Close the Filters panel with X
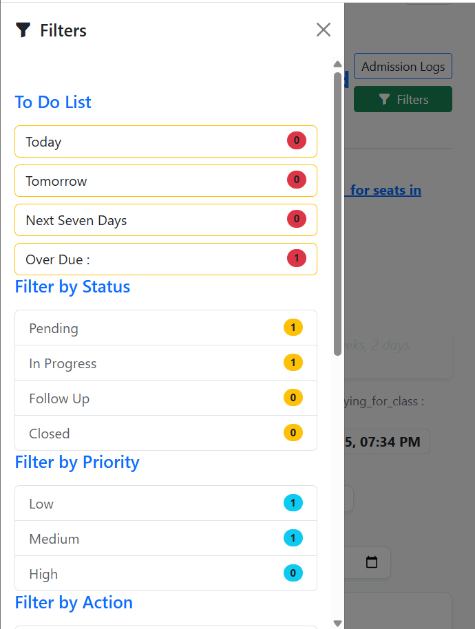 click(324, 30)
